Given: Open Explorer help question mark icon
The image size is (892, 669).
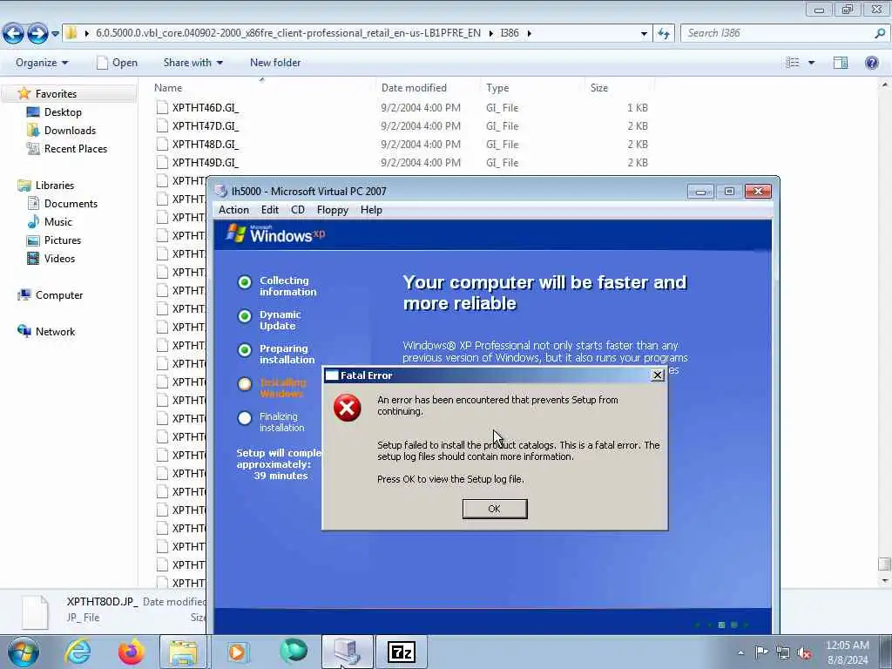Looking at the screenshot, I should coord(871,63).
